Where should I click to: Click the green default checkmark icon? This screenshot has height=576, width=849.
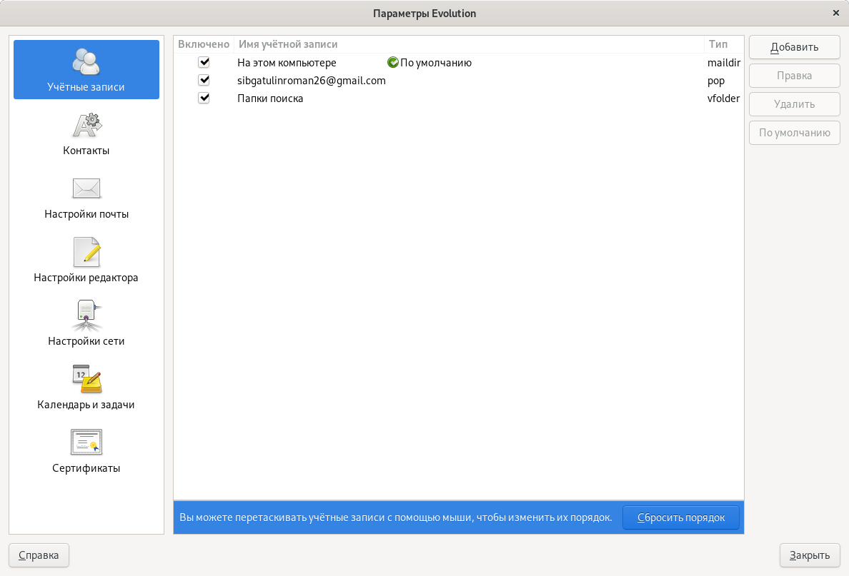click(x=393, y=63)
